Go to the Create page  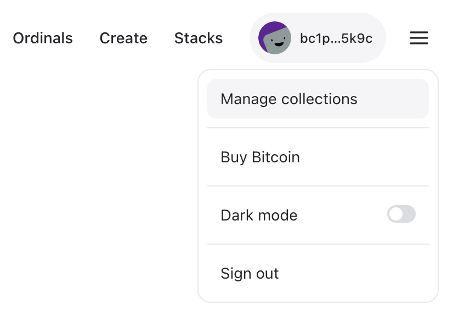(123, 38)
